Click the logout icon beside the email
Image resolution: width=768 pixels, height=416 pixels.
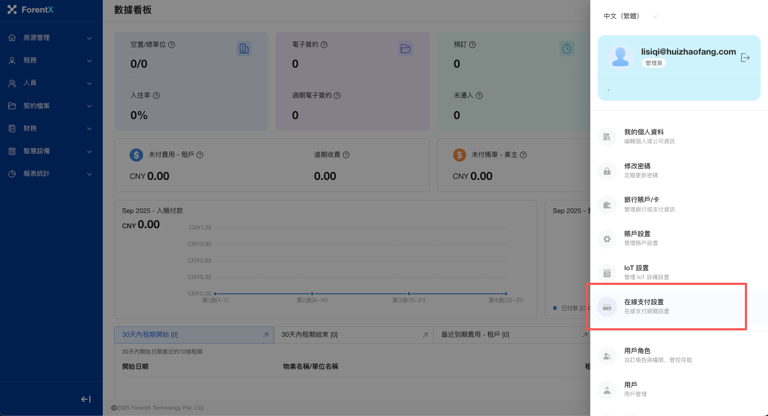(x=745, y=58)
